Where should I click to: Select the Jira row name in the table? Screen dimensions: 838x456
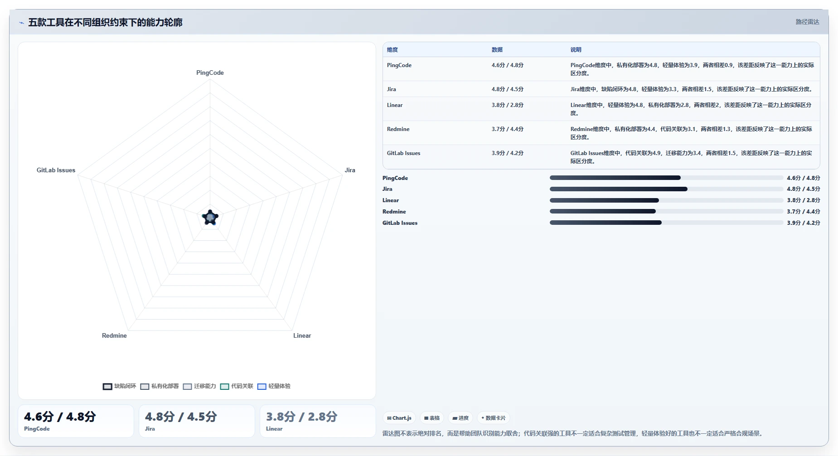click(392, 89)
